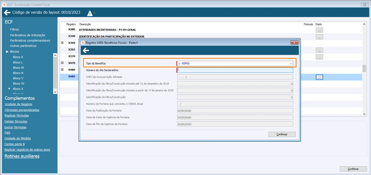Click the Confirmar button in the X485 dialog
The height and width of the screenshot is (175, 371).
click(x=282, y=134)
